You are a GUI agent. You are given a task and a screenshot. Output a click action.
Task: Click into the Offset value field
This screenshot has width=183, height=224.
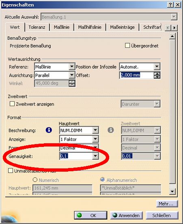tap(137, 75)
